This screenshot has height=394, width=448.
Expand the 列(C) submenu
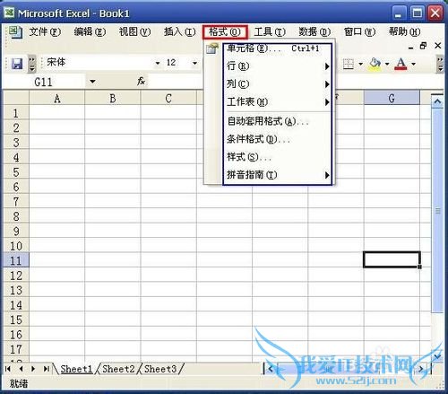pos(278,84)
